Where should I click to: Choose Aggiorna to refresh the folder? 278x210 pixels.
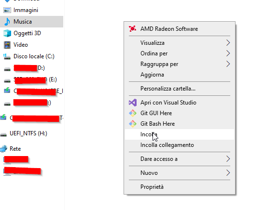pos(180,75)
